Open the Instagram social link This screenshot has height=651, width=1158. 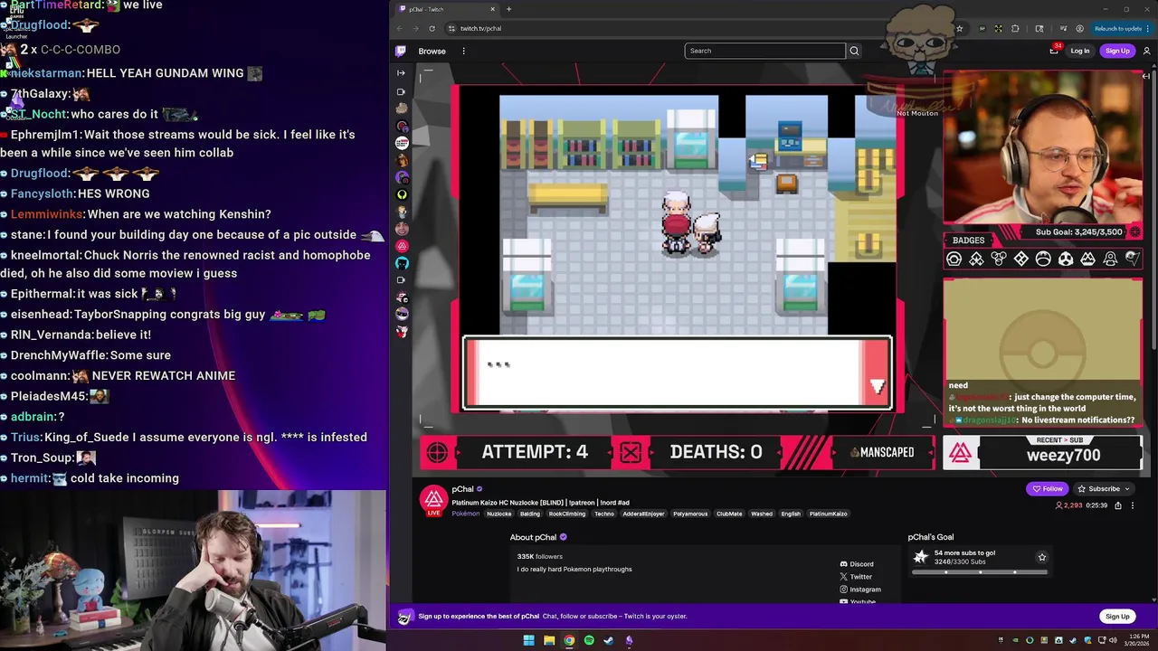pos(860,590)
